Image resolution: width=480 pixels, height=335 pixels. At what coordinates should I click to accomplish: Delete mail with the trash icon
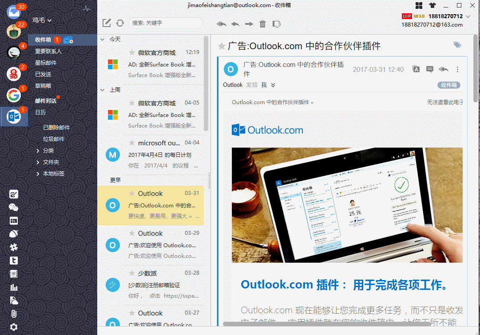click(263, 24)
